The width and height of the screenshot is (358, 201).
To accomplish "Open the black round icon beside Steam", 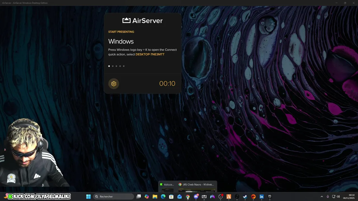I will (237, 197).
